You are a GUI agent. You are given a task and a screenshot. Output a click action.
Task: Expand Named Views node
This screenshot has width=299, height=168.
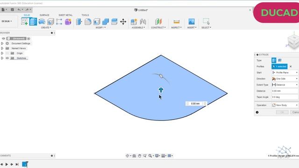point(2,49)
